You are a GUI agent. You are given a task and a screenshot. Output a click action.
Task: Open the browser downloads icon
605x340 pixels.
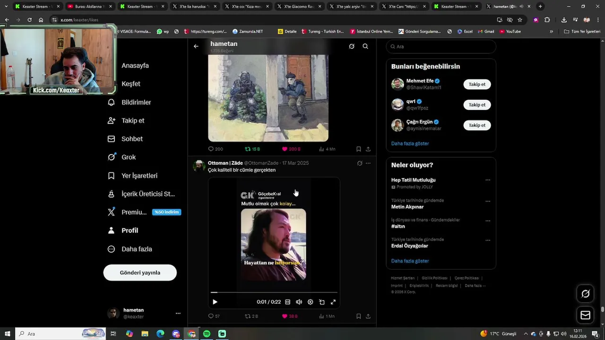coord(564,20)
